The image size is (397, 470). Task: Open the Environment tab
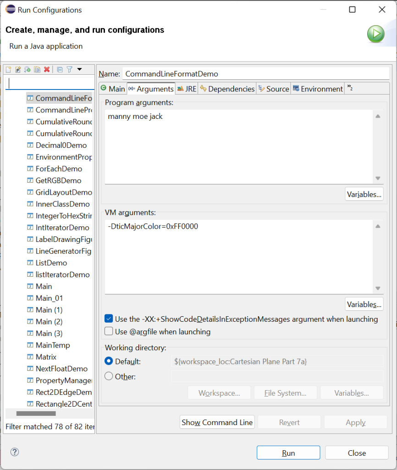[318, 89]
